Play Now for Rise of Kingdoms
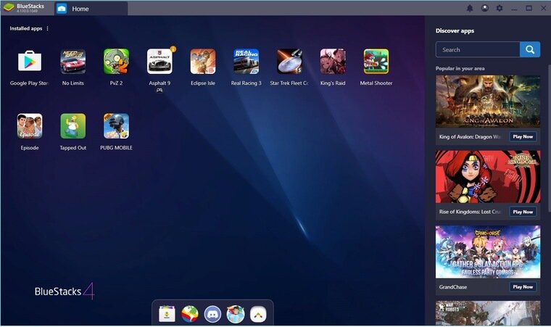The width and height of the screenshot is (551, 327). (x=523, y=212)
